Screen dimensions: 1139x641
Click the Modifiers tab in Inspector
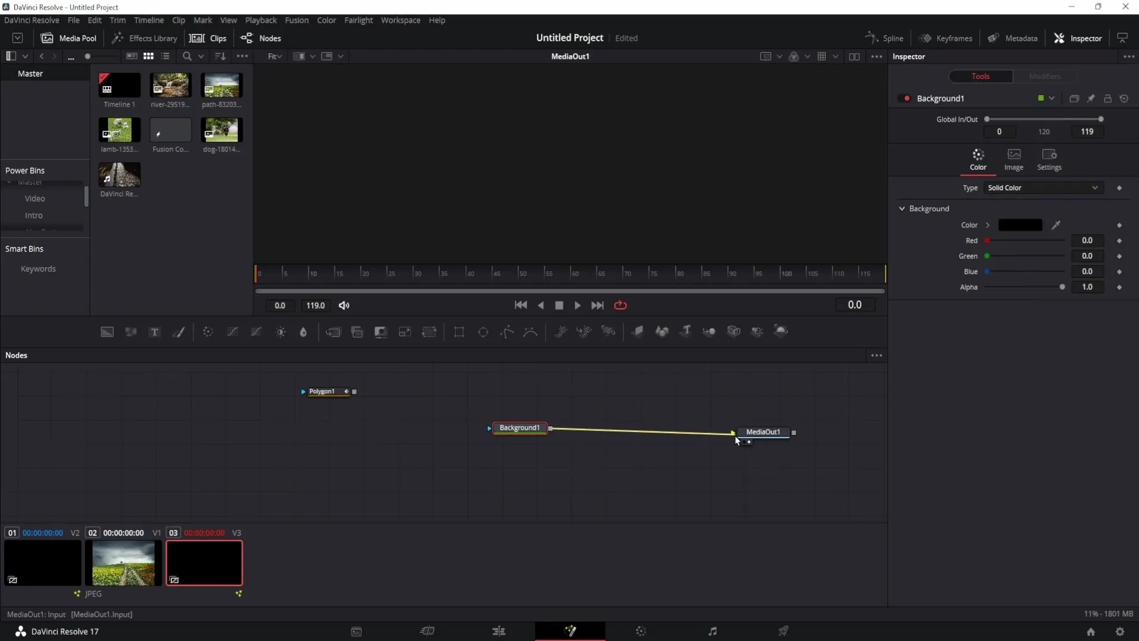coord(1045,75)
